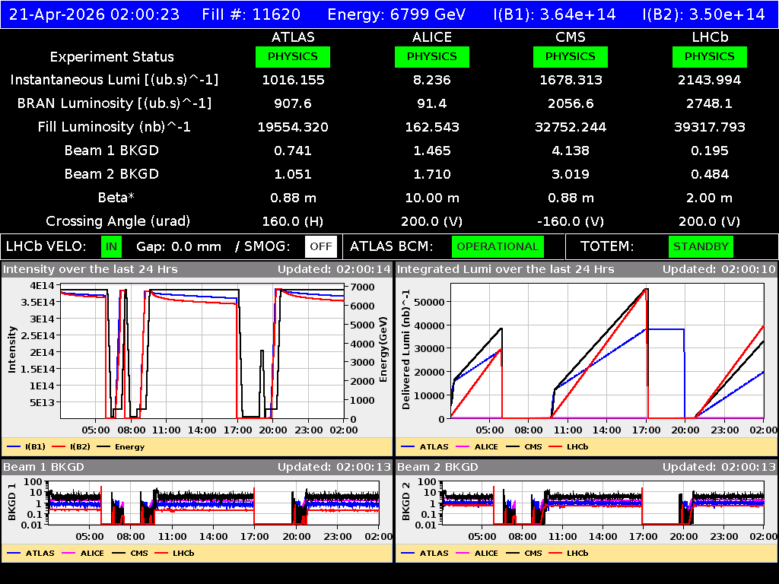
Task: Select LHCb BRAN luminosity value 2748.1
Action: pyautogui.click(x=710, y=103)
